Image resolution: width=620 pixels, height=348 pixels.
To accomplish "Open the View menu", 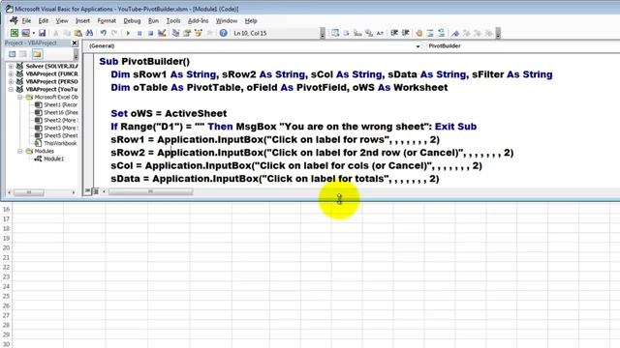I will point(62,21).
